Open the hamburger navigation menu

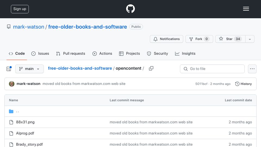click(x=246, y=9)
